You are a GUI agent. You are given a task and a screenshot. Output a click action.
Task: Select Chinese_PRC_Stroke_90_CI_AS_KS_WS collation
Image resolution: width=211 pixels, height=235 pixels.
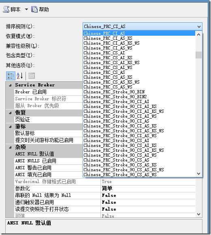click(139, 131)
